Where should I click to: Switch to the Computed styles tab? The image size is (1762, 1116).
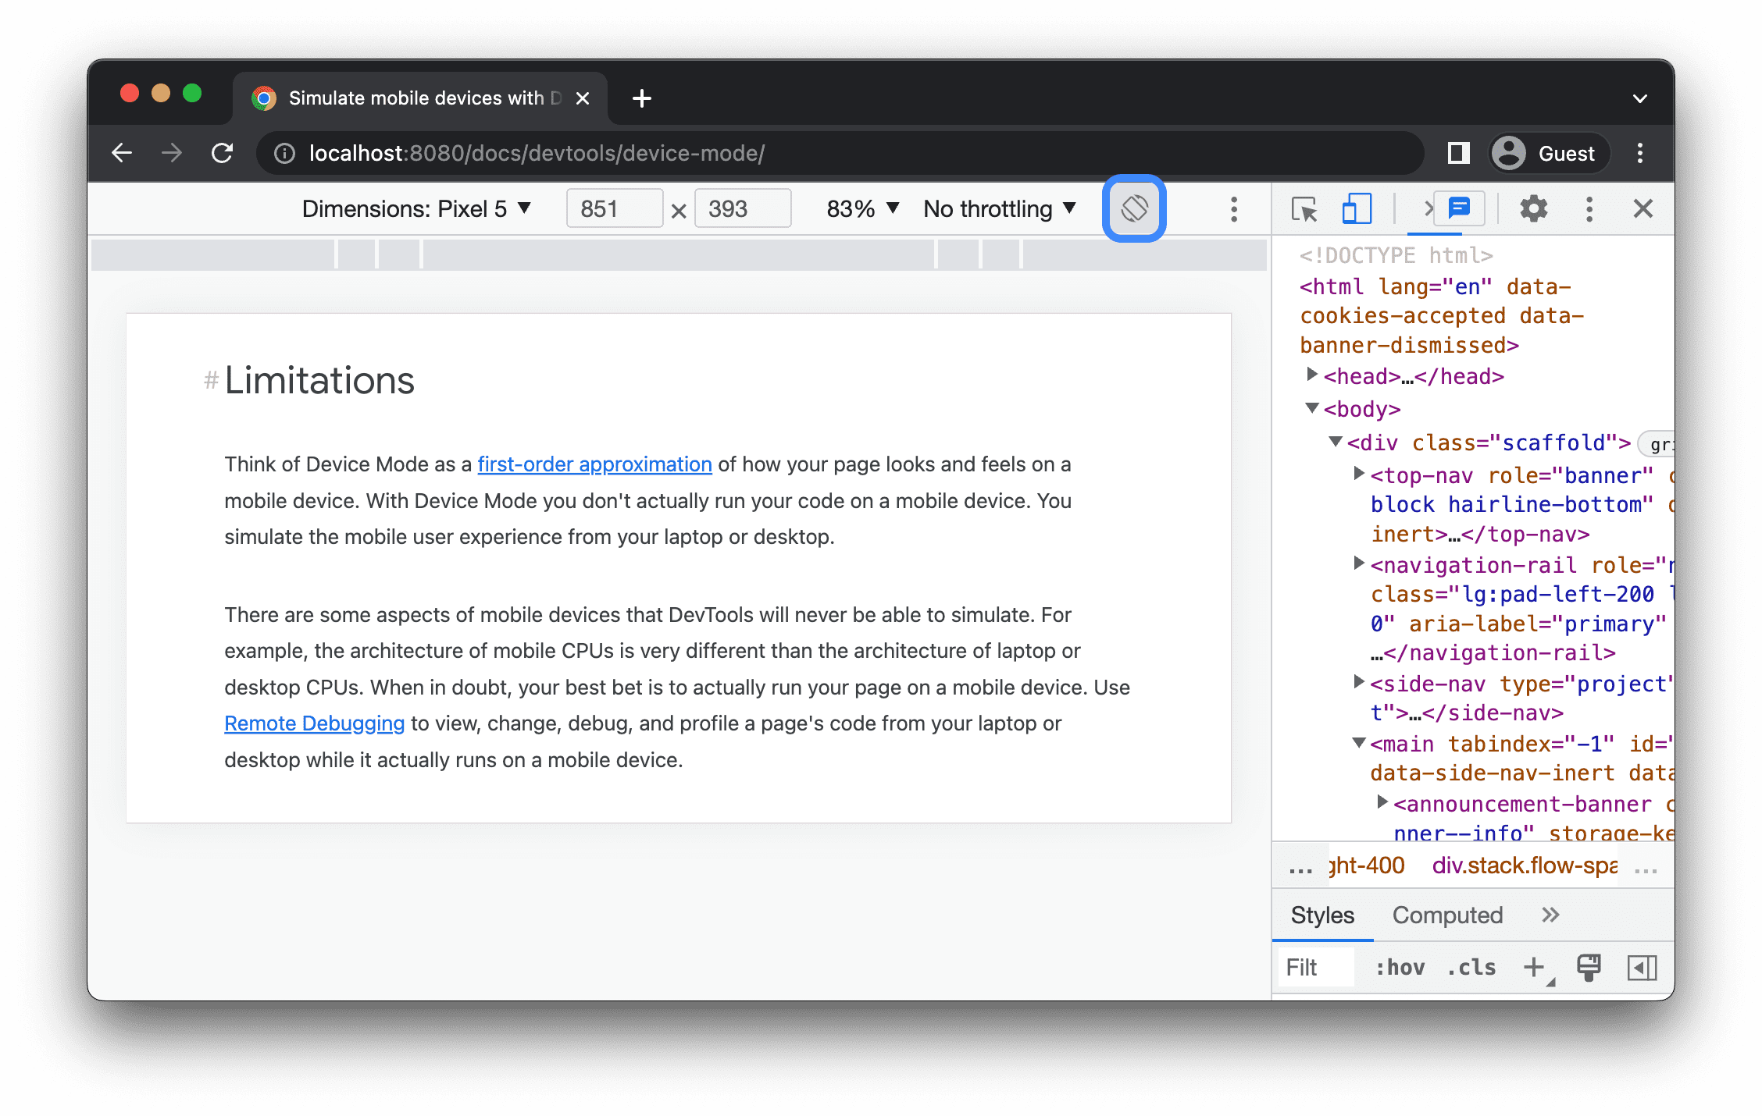click(x=1443, y=915)
